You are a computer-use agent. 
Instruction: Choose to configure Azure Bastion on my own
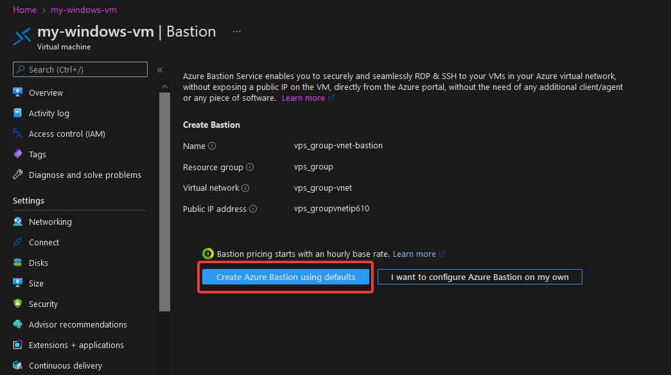[480, 277]
